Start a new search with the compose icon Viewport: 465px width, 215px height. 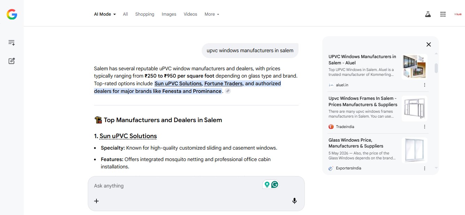click(11, 61)
